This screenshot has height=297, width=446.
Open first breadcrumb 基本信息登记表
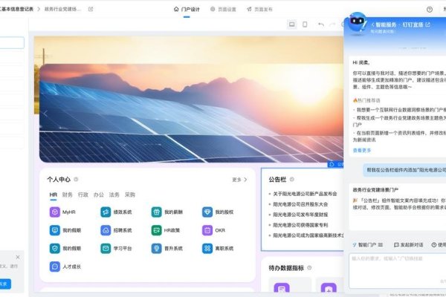(16, 9)
